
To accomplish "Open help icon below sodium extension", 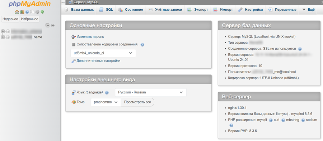I will pyautogui.click(x=231, y=125).
